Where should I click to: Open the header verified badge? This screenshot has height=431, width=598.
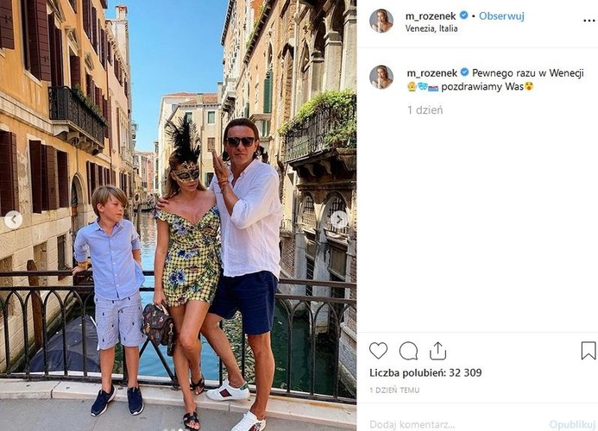(463, 16)
